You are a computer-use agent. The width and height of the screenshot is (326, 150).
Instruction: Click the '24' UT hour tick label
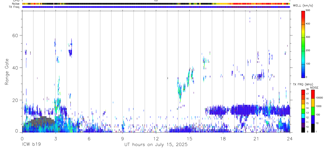pyautogui.click(x=290, y=138)
